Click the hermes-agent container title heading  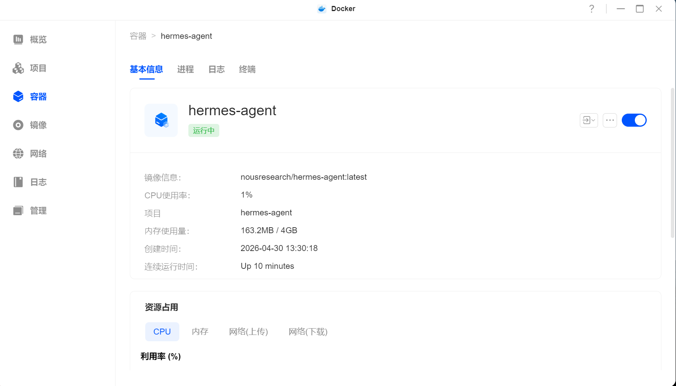coord(232,110)
